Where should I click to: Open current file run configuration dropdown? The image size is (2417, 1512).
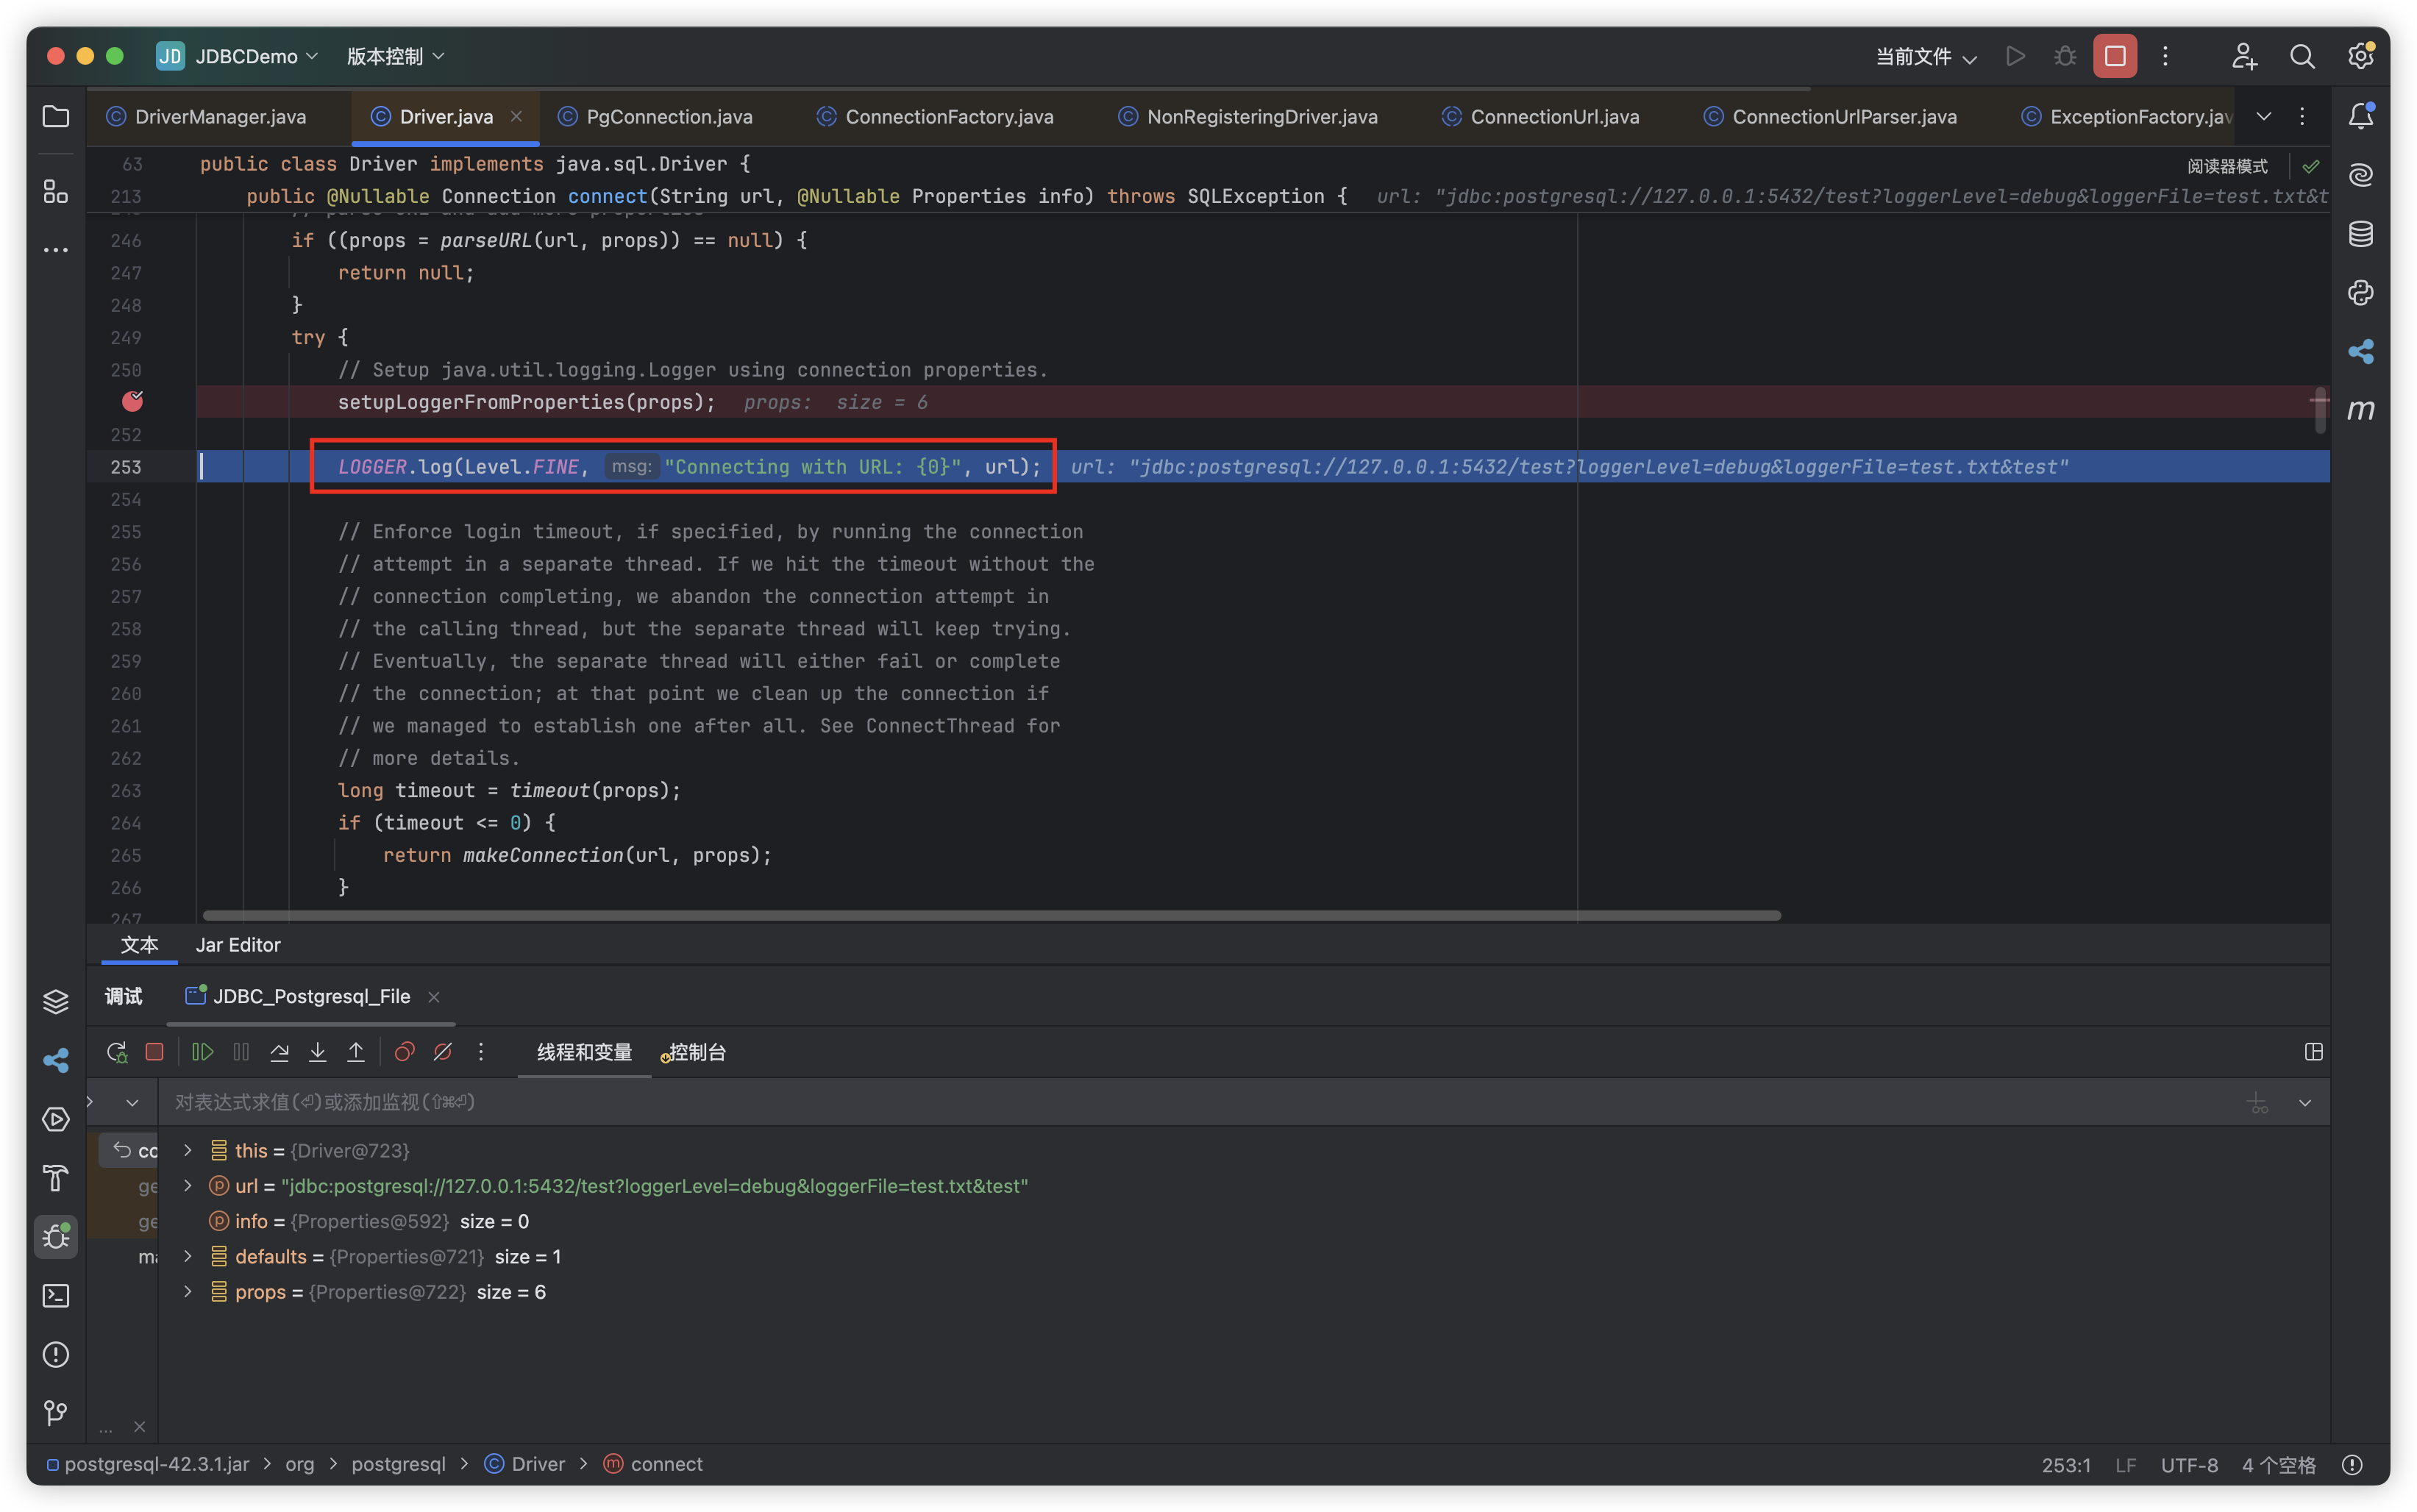[1926, 56]
